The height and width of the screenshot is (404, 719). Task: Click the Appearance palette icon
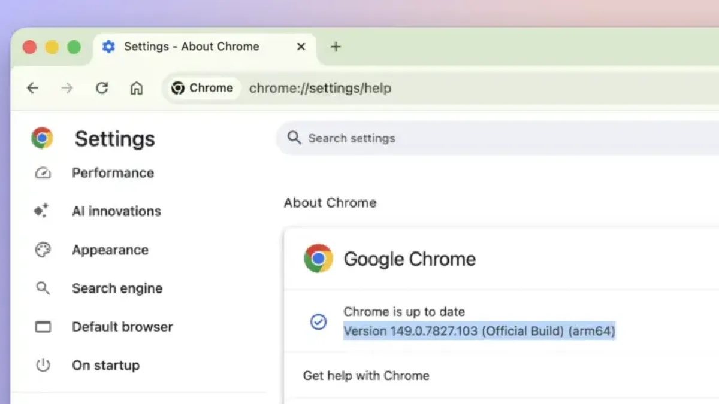[43, 250]
